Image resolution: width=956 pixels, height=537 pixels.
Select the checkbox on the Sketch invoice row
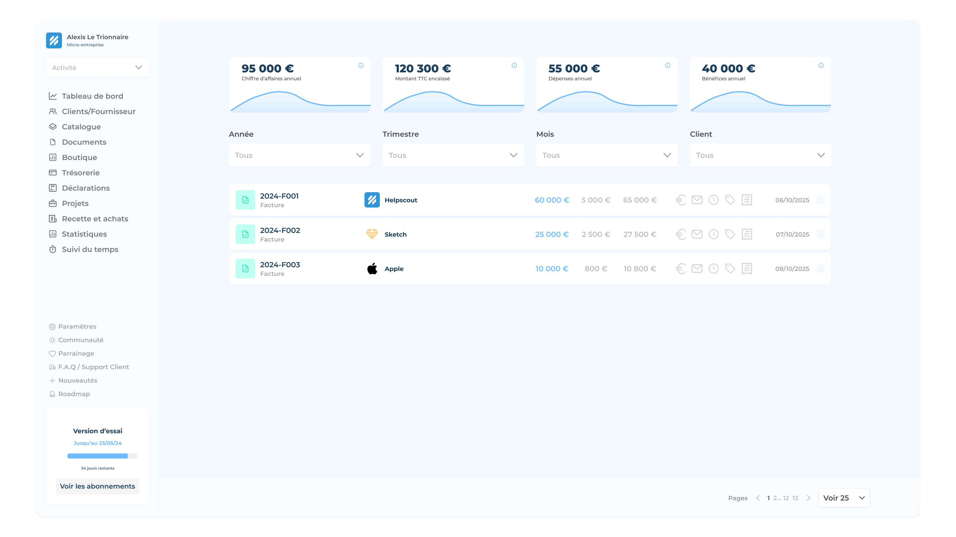tap(820, 234)
